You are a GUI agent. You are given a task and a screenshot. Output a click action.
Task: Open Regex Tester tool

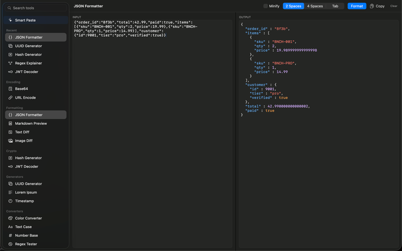(36, 244)
